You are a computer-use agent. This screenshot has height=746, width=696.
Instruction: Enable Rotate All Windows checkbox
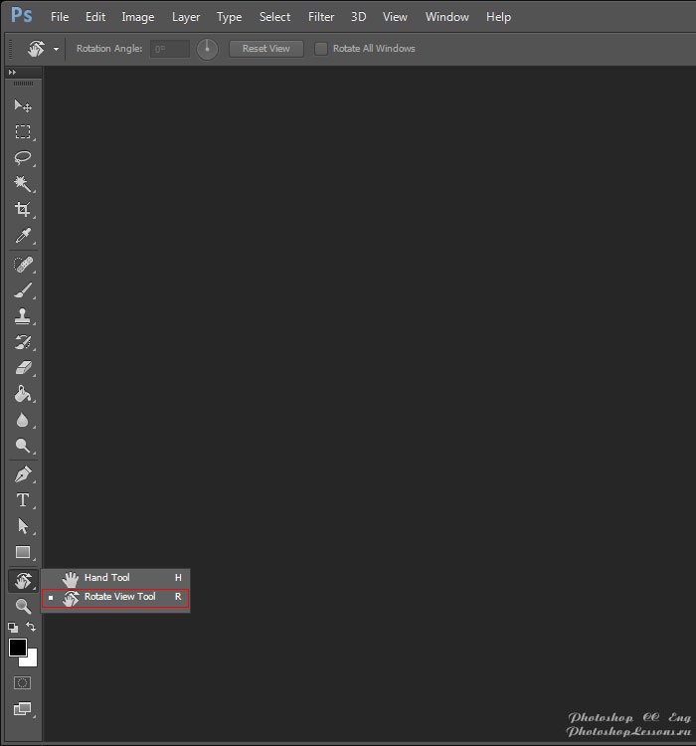click(321, 49)
